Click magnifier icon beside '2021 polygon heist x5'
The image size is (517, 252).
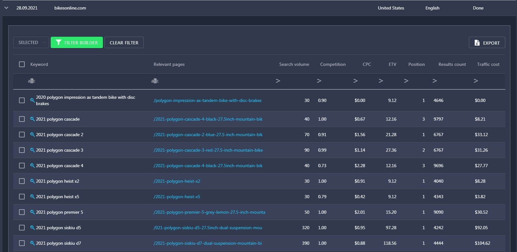coord(32,197)
